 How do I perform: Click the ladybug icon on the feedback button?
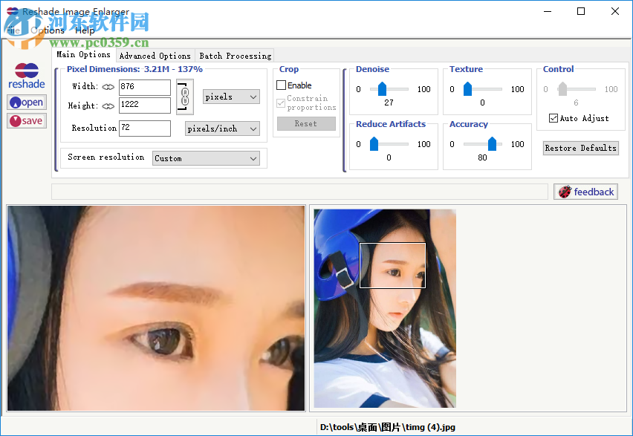tap(565, 191)
